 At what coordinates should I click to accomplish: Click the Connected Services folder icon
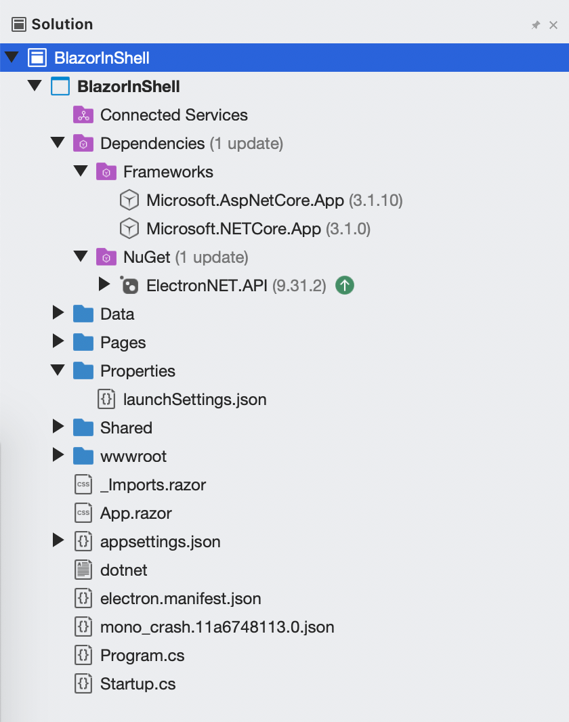(x=83, y=114)
